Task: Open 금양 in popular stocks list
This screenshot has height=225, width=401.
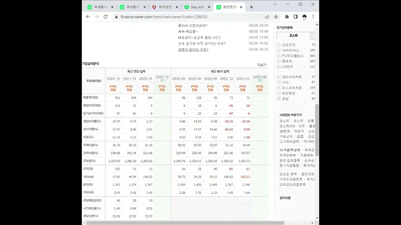Action: [285, 99]
